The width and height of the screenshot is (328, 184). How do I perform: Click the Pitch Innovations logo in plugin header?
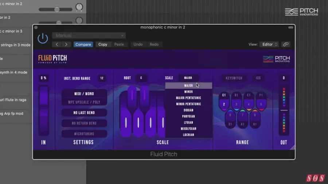[276, 59]
